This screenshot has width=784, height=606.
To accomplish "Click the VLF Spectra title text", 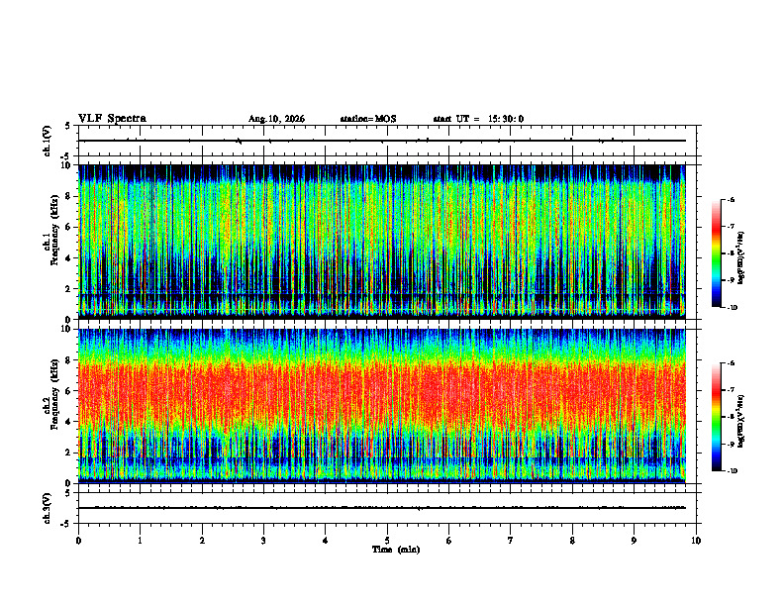I will click(x=112, y=119).
